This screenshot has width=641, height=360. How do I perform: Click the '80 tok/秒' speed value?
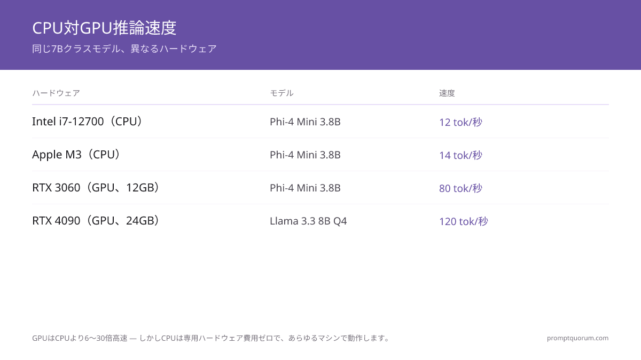coord(460,188)
